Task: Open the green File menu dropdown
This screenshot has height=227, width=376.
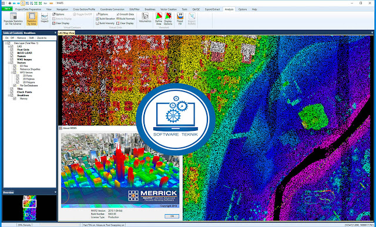Action: 7,9
